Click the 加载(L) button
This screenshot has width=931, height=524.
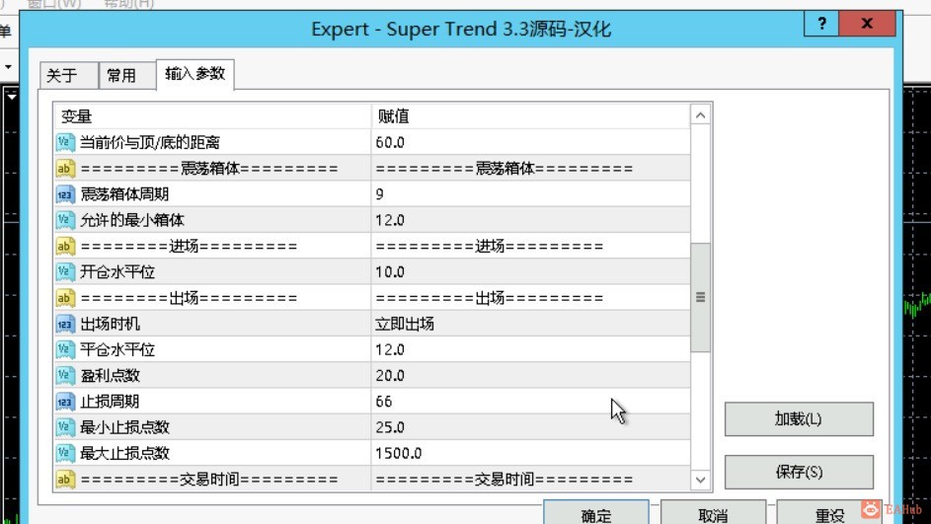click(x=799, y=419)
